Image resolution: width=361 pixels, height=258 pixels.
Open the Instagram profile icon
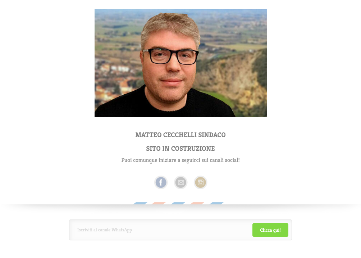[x=201, y=182]
